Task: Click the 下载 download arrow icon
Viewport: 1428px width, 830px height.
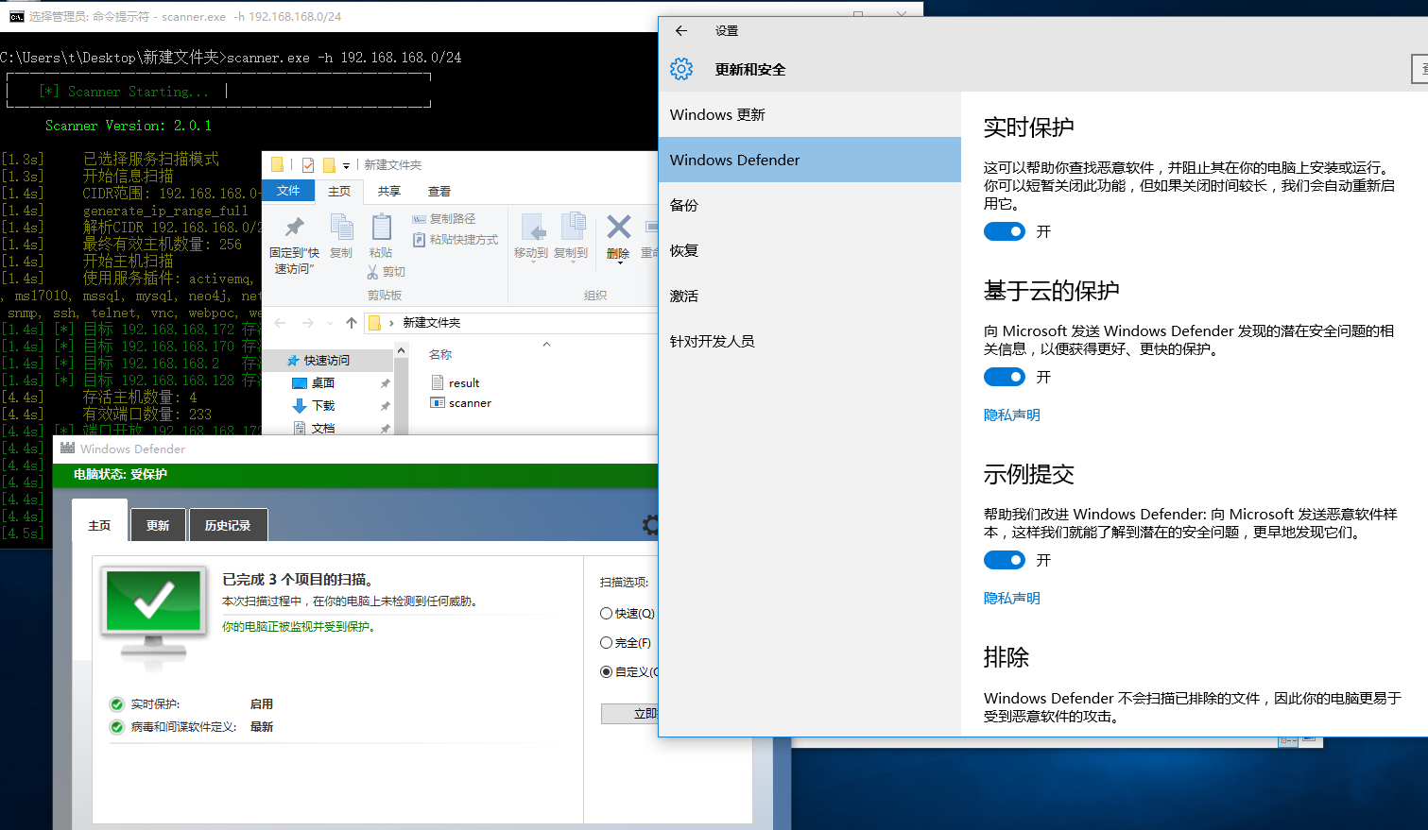Action: 300,405
